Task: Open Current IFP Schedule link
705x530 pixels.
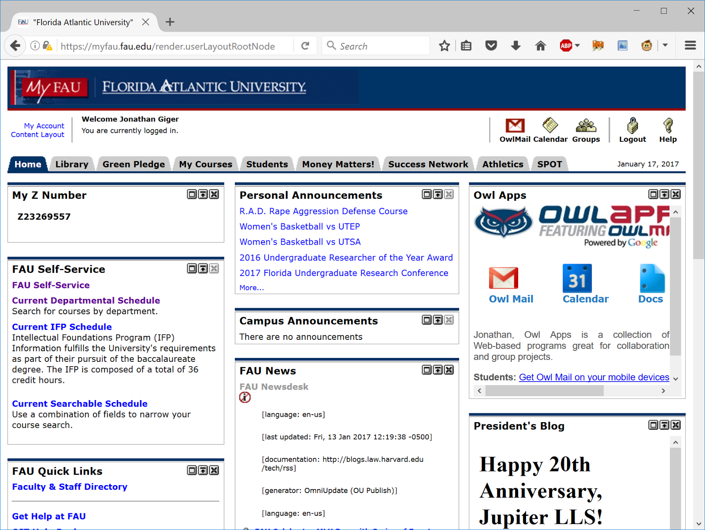Action: tap(62, 327)
